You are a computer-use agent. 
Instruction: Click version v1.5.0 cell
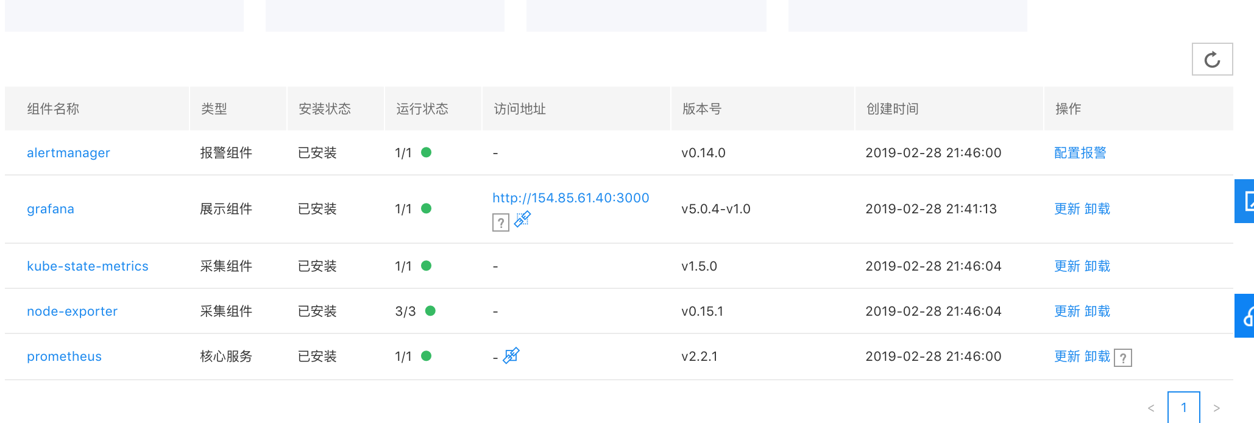tap(699, 266)
